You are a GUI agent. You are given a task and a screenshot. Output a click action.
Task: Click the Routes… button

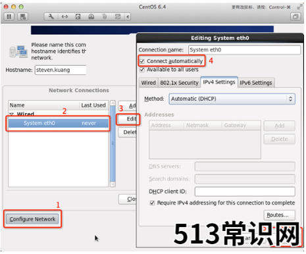(280, 215)
